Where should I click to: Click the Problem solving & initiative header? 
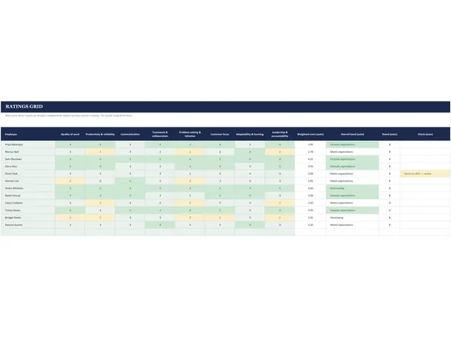(x=190, y=134)
